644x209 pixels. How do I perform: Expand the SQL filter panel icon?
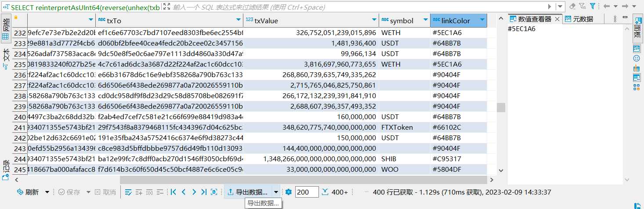(166, 7)
